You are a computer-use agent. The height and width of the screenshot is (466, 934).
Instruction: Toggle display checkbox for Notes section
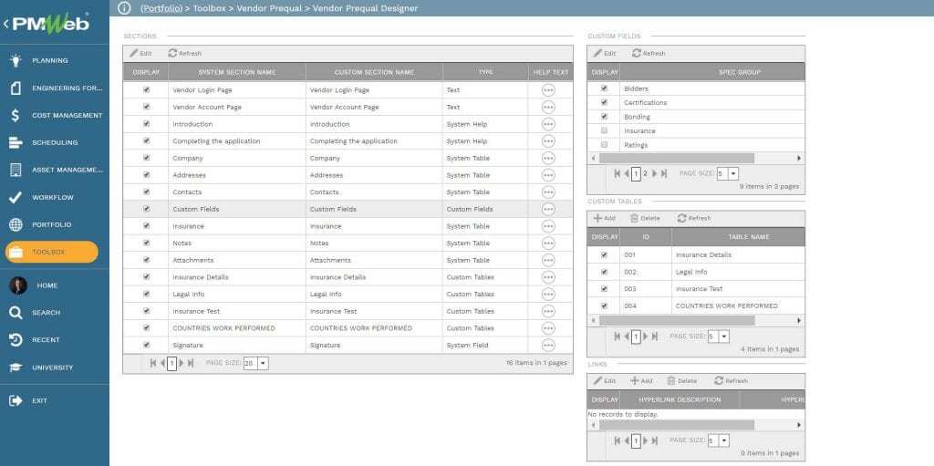(x=147, y=243)
